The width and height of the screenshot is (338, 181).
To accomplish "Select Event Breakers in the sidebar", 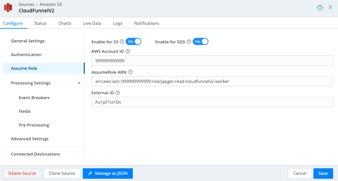I will click(34, 98).
